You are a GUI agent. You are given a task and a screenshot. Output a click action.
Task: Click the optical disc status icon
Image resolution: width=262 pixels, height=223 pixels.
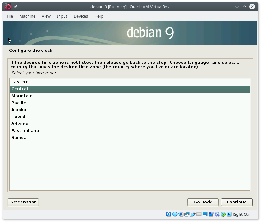(175, 214)
